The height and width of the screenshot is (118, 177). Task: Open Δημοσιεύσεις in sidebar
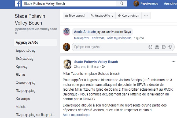click(25, 50)
